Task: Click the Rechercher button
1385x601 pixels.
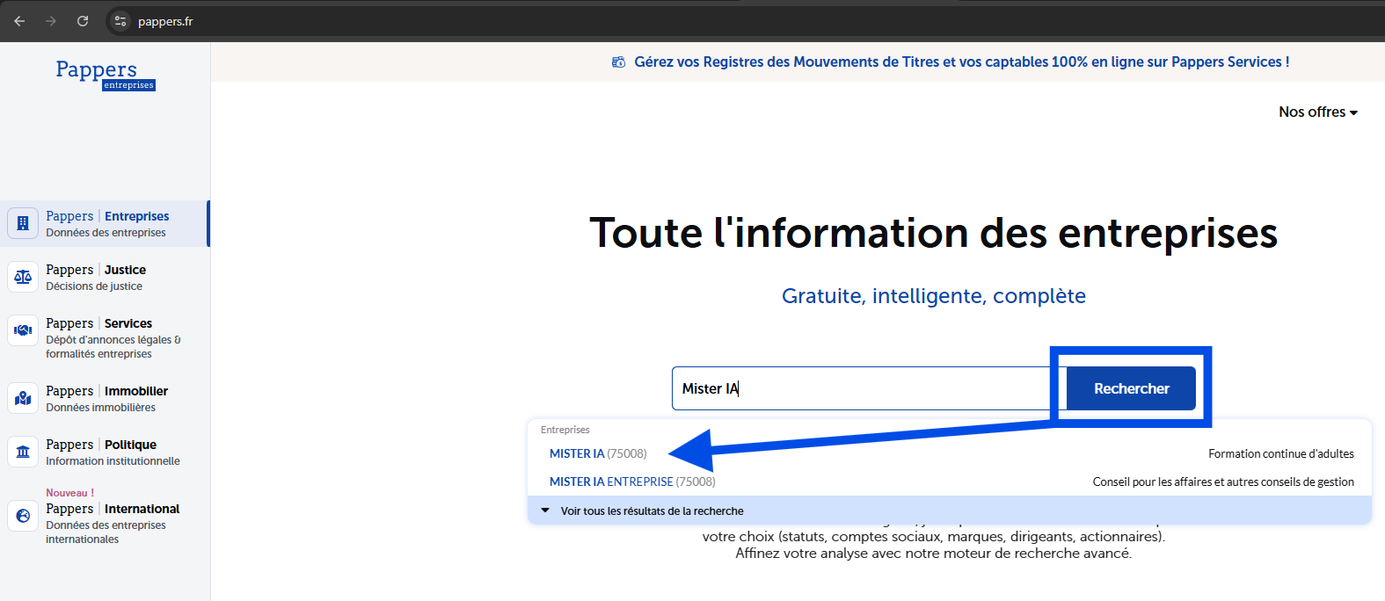Action: [x=1131, y=388]
